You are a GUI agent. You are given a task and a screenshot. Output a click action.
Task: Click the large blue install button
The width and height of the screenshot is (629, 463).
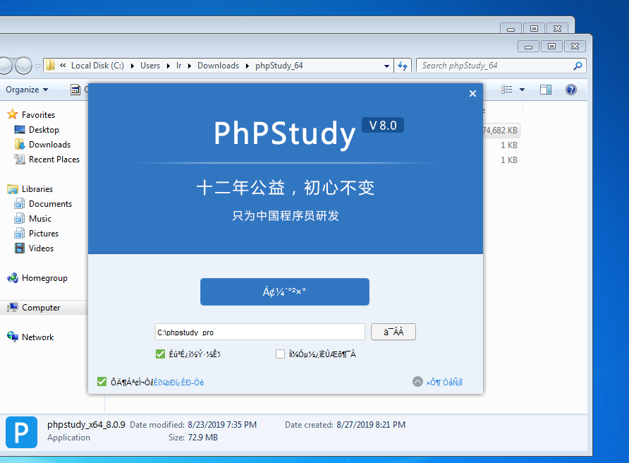pyautogui.click(x=285, y=292)
